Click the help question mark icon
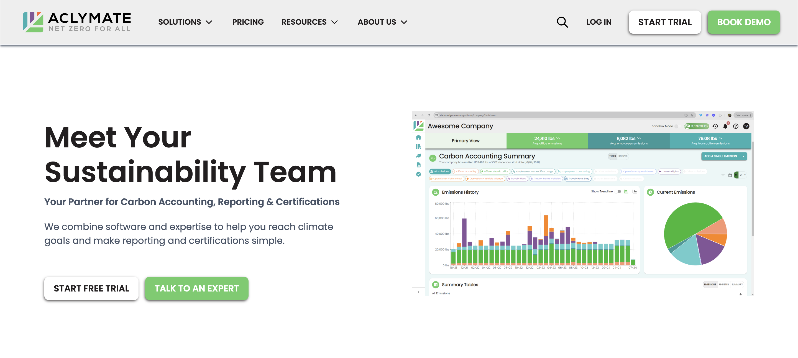 [x=735, y=126]
